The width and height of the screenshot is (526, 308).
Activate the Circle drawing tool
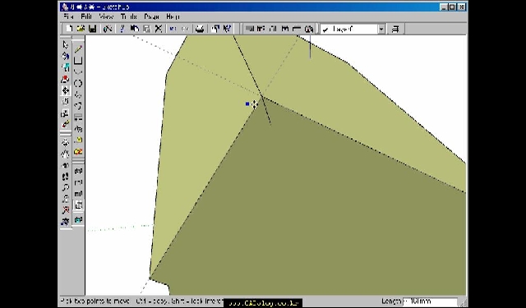pyautogui.click(x=78, y=84)
